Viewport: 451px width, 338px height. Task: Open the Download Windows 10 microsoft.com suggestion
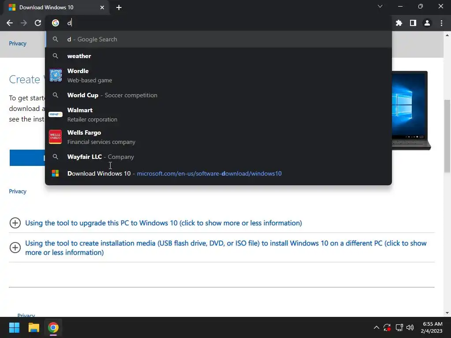(218, 173)
